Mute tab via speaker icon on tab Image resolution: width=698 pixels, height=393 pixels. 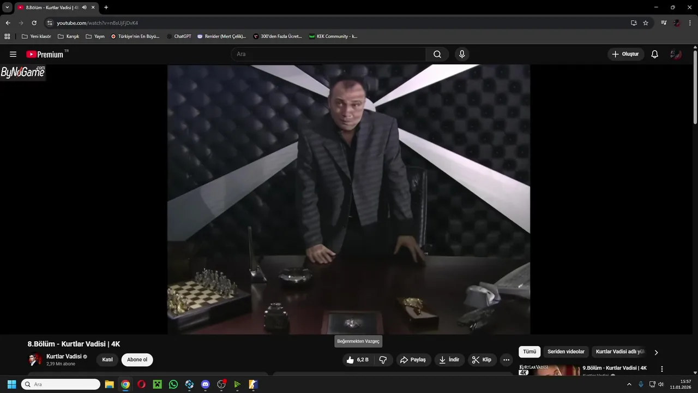[x=84, y=8]
